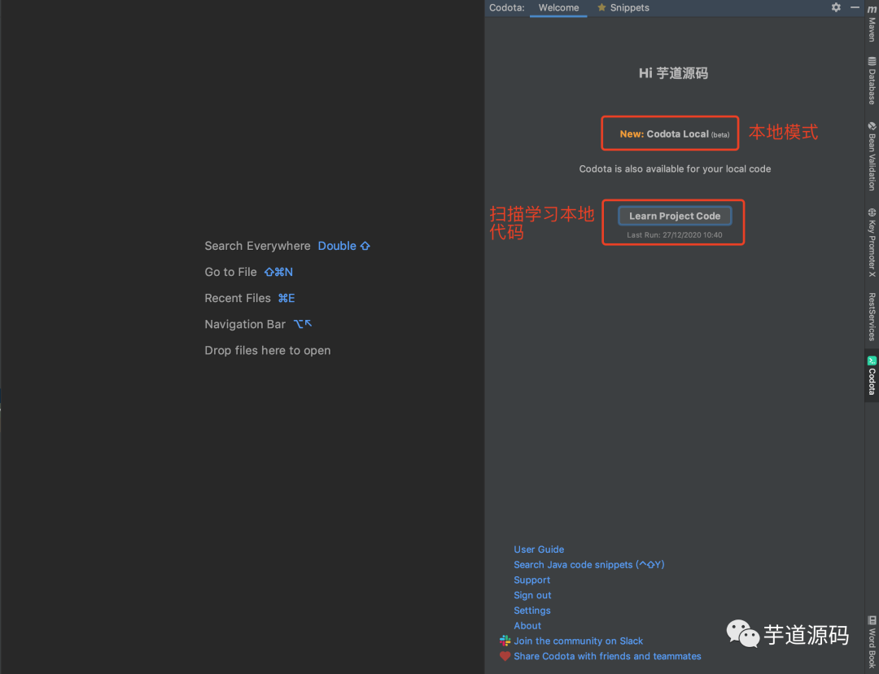Open the Codota settings gear
The image size is (879, 674).
tap(836, 7)
